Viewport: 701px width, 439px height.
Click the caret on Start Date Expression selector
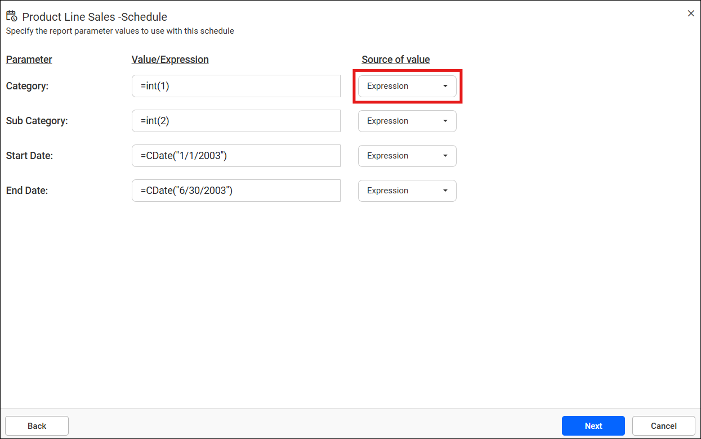tap(445, 156)
